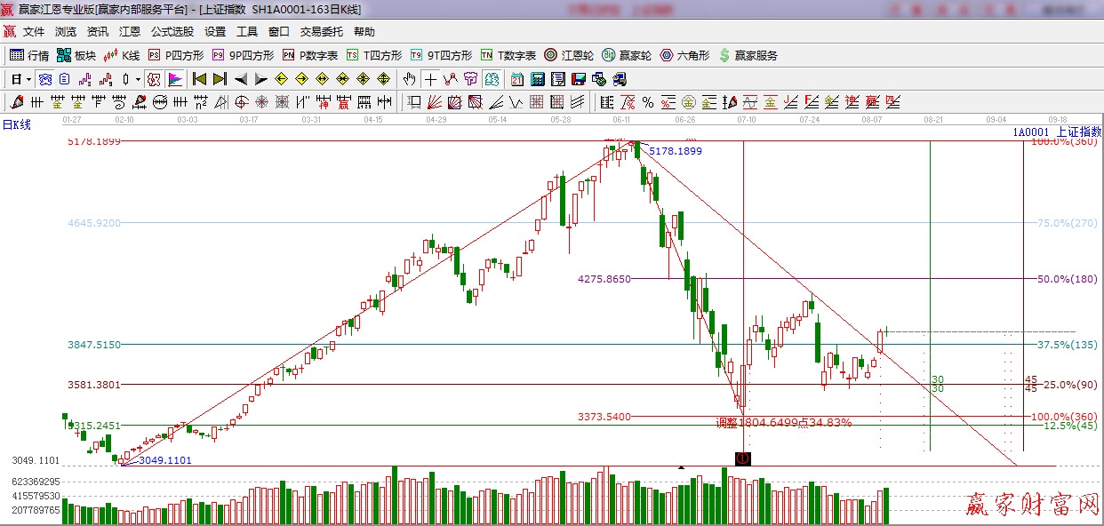Open the 公式选股 menu
This screenshot has width=1104, height=526.
[x=172, y=32]
